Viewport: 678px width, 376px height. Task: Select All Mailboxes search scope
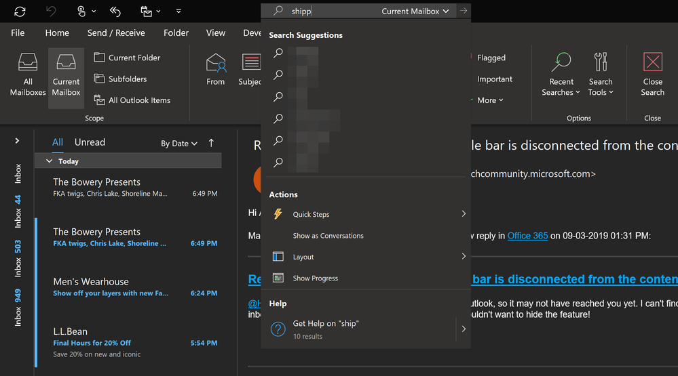(x=28, y=75)
